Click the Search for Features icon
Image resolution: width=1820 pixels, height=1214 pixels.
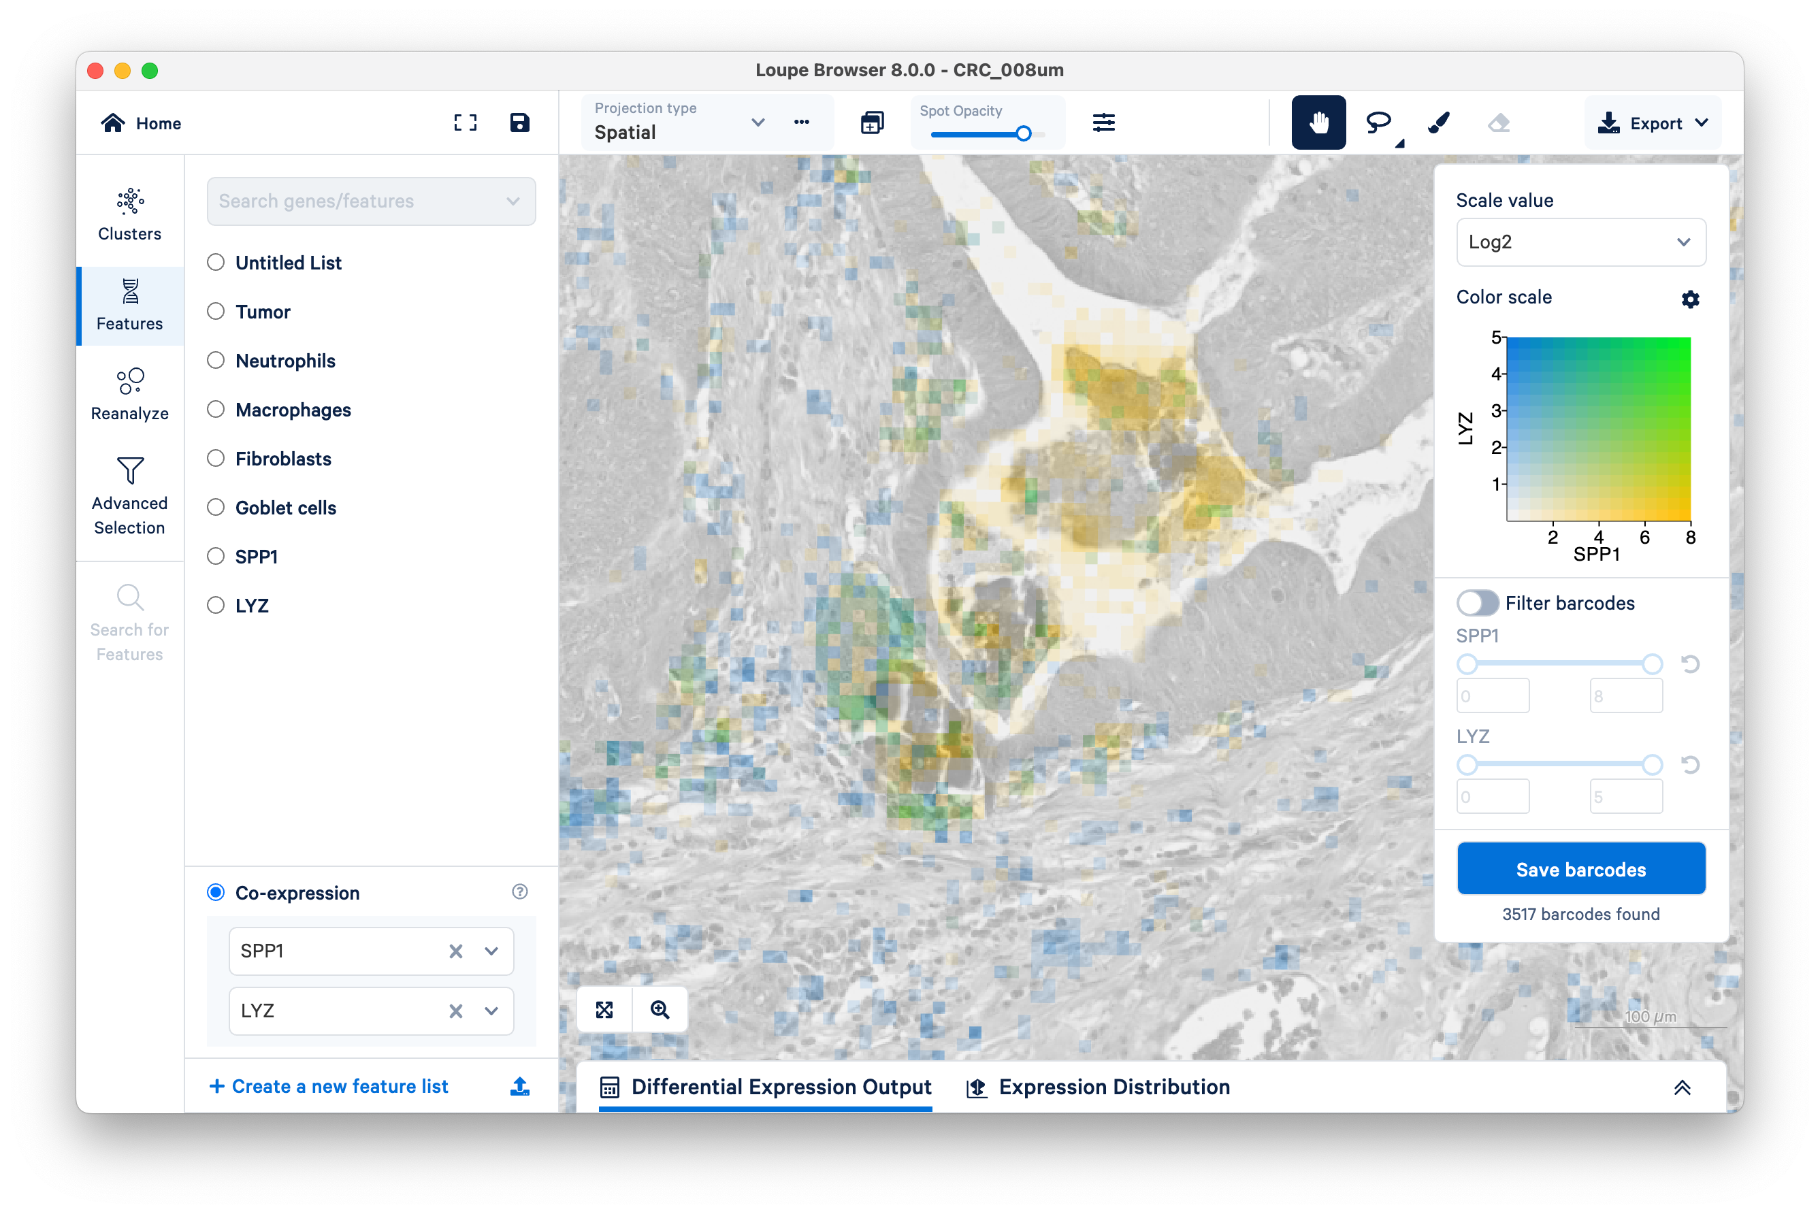point(130,597)
